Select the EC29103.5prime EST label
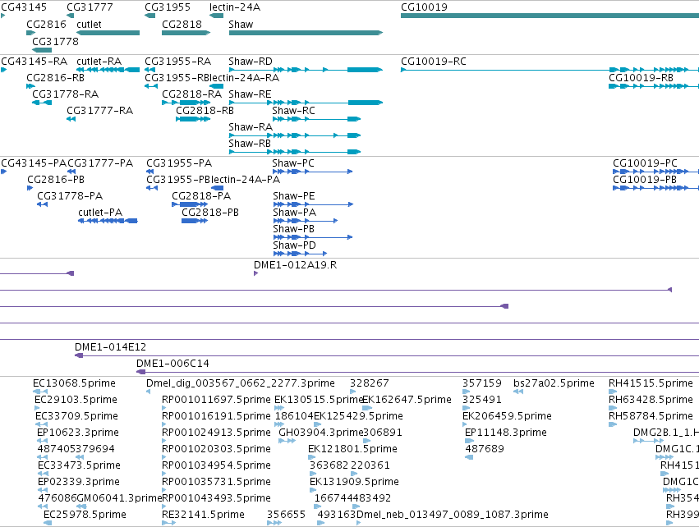The width and height of the screenshot is (699, 527). (76, 400)
